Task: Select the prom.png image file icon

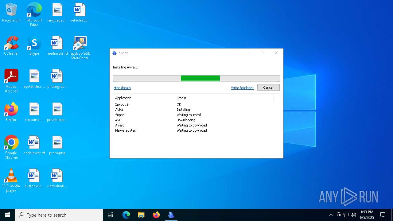Action: (x=57, y=145)
